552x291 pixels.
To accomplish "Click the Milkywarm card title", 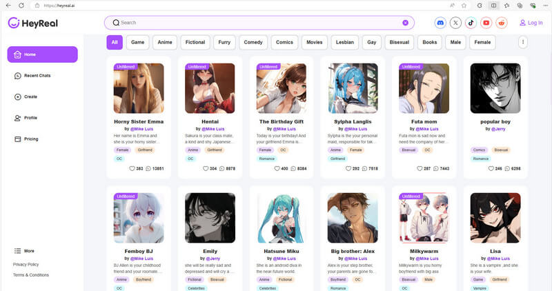I will click(424, 251).
